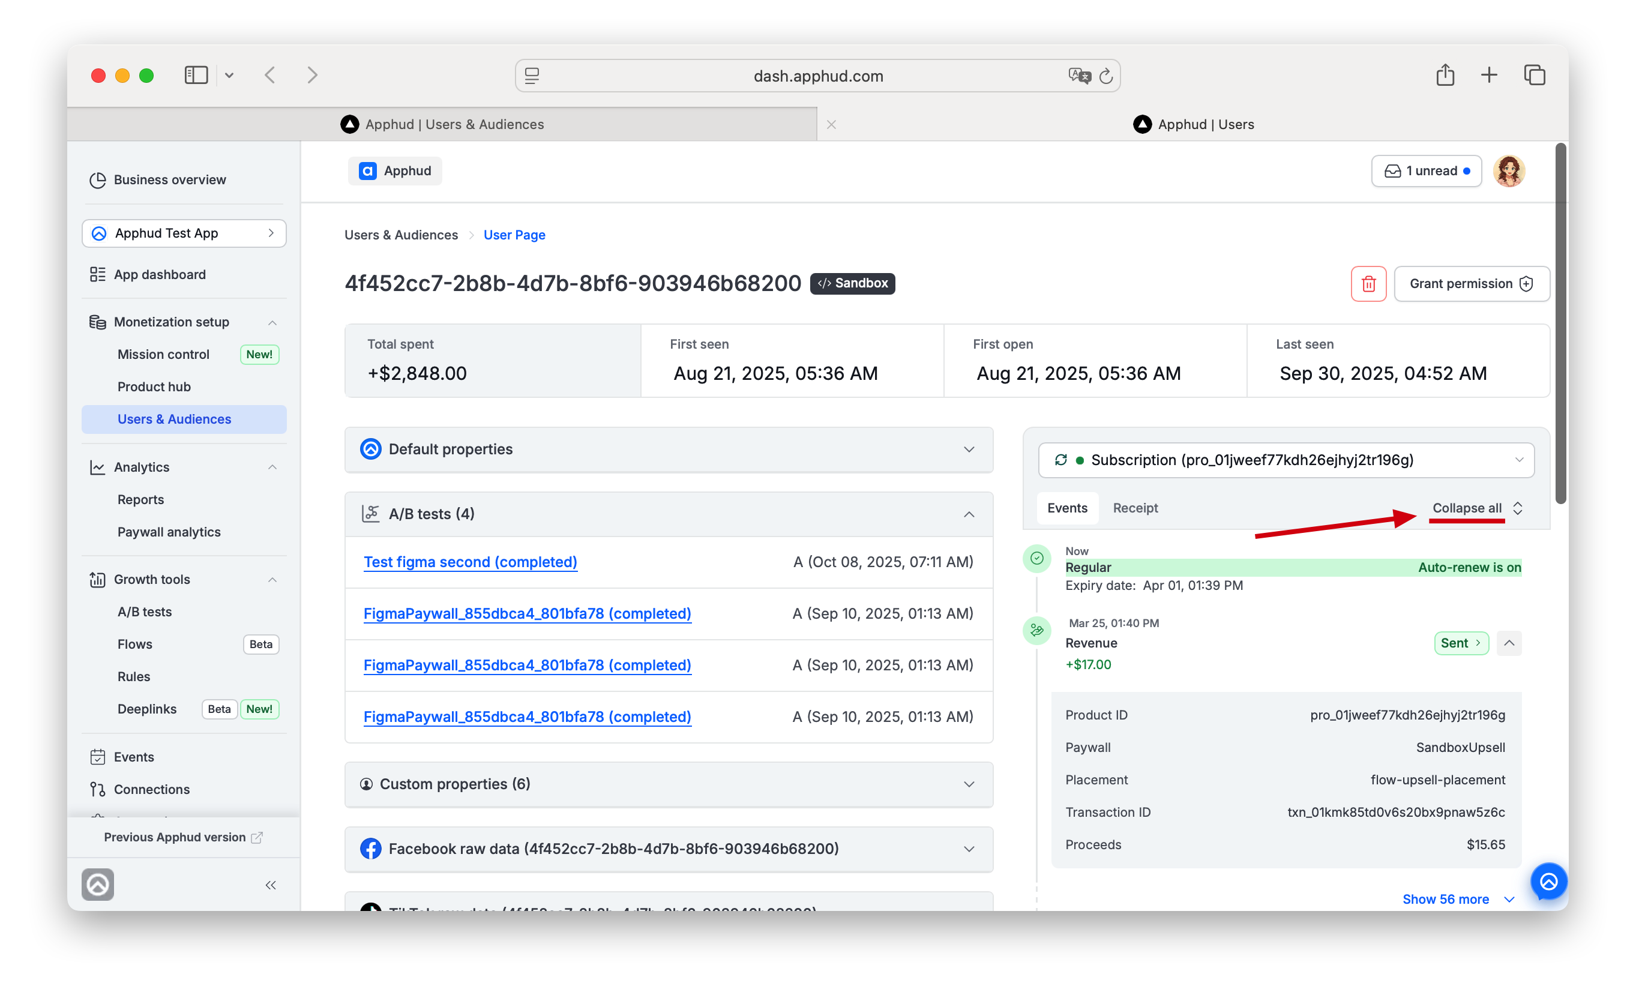
Task: Click the Facebook logo in raw data panel
Action: click(370, 849)
